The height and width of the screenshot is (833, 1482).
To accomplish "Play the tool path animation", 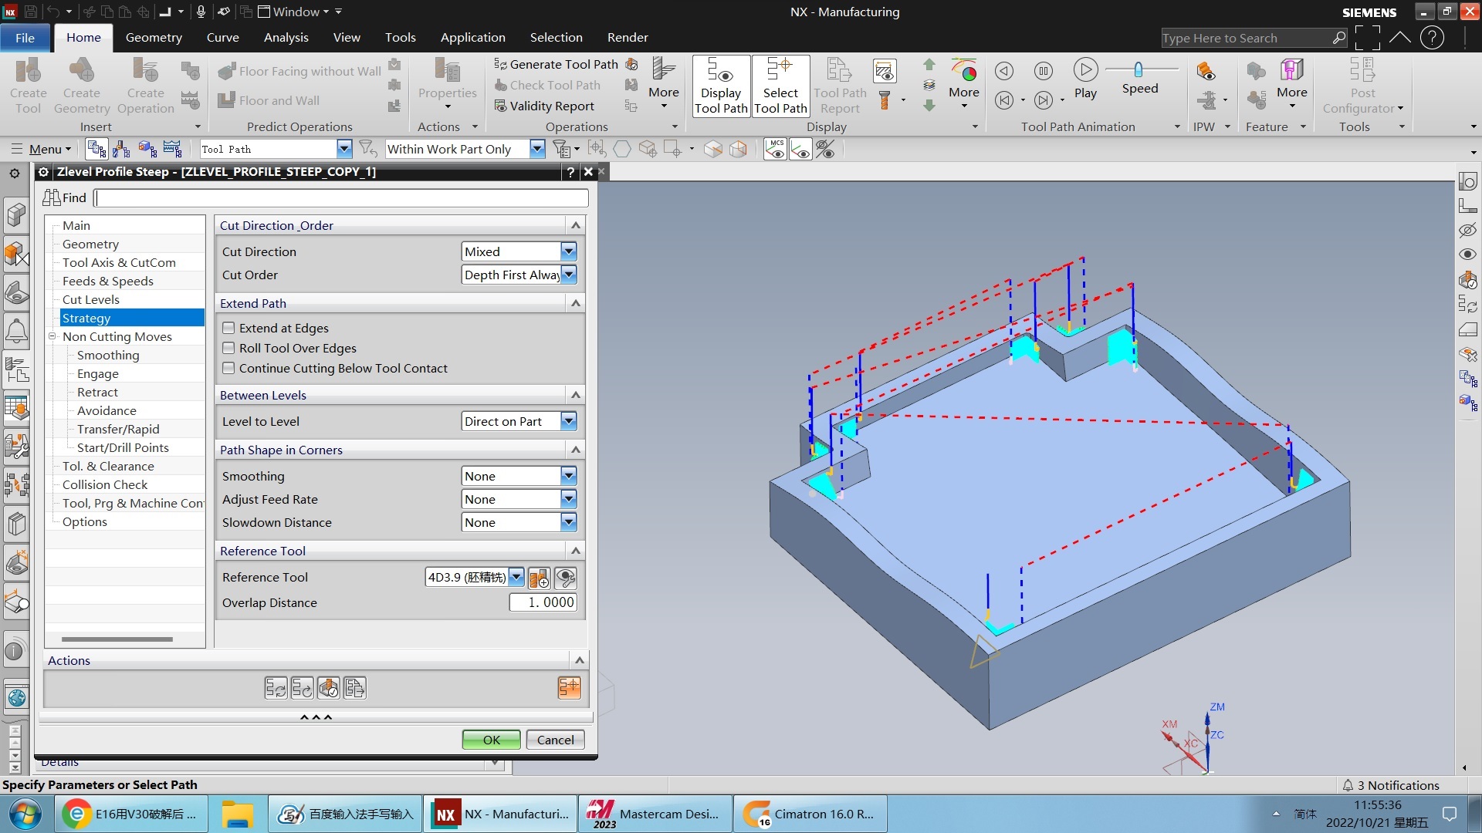I will (x=1085, y=70).
